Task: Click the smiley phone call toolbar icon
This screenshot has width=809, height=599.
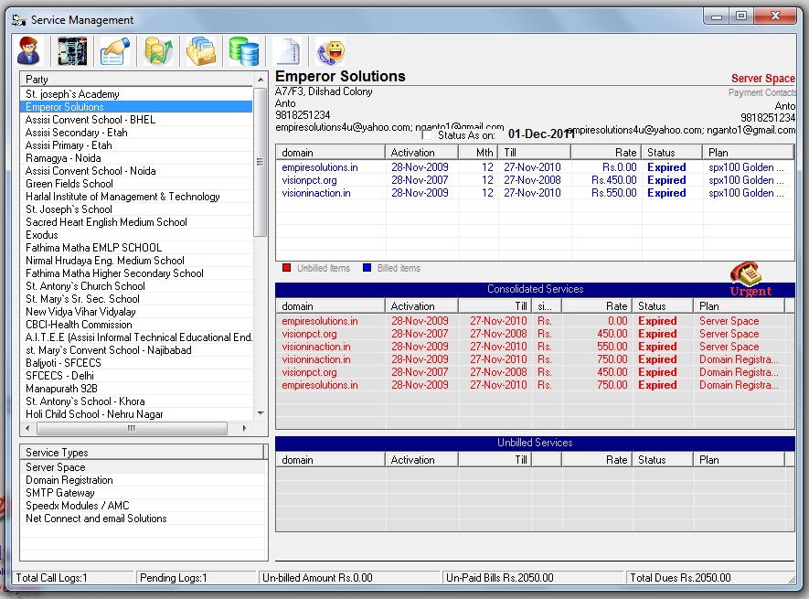Action: pos(330,51)
